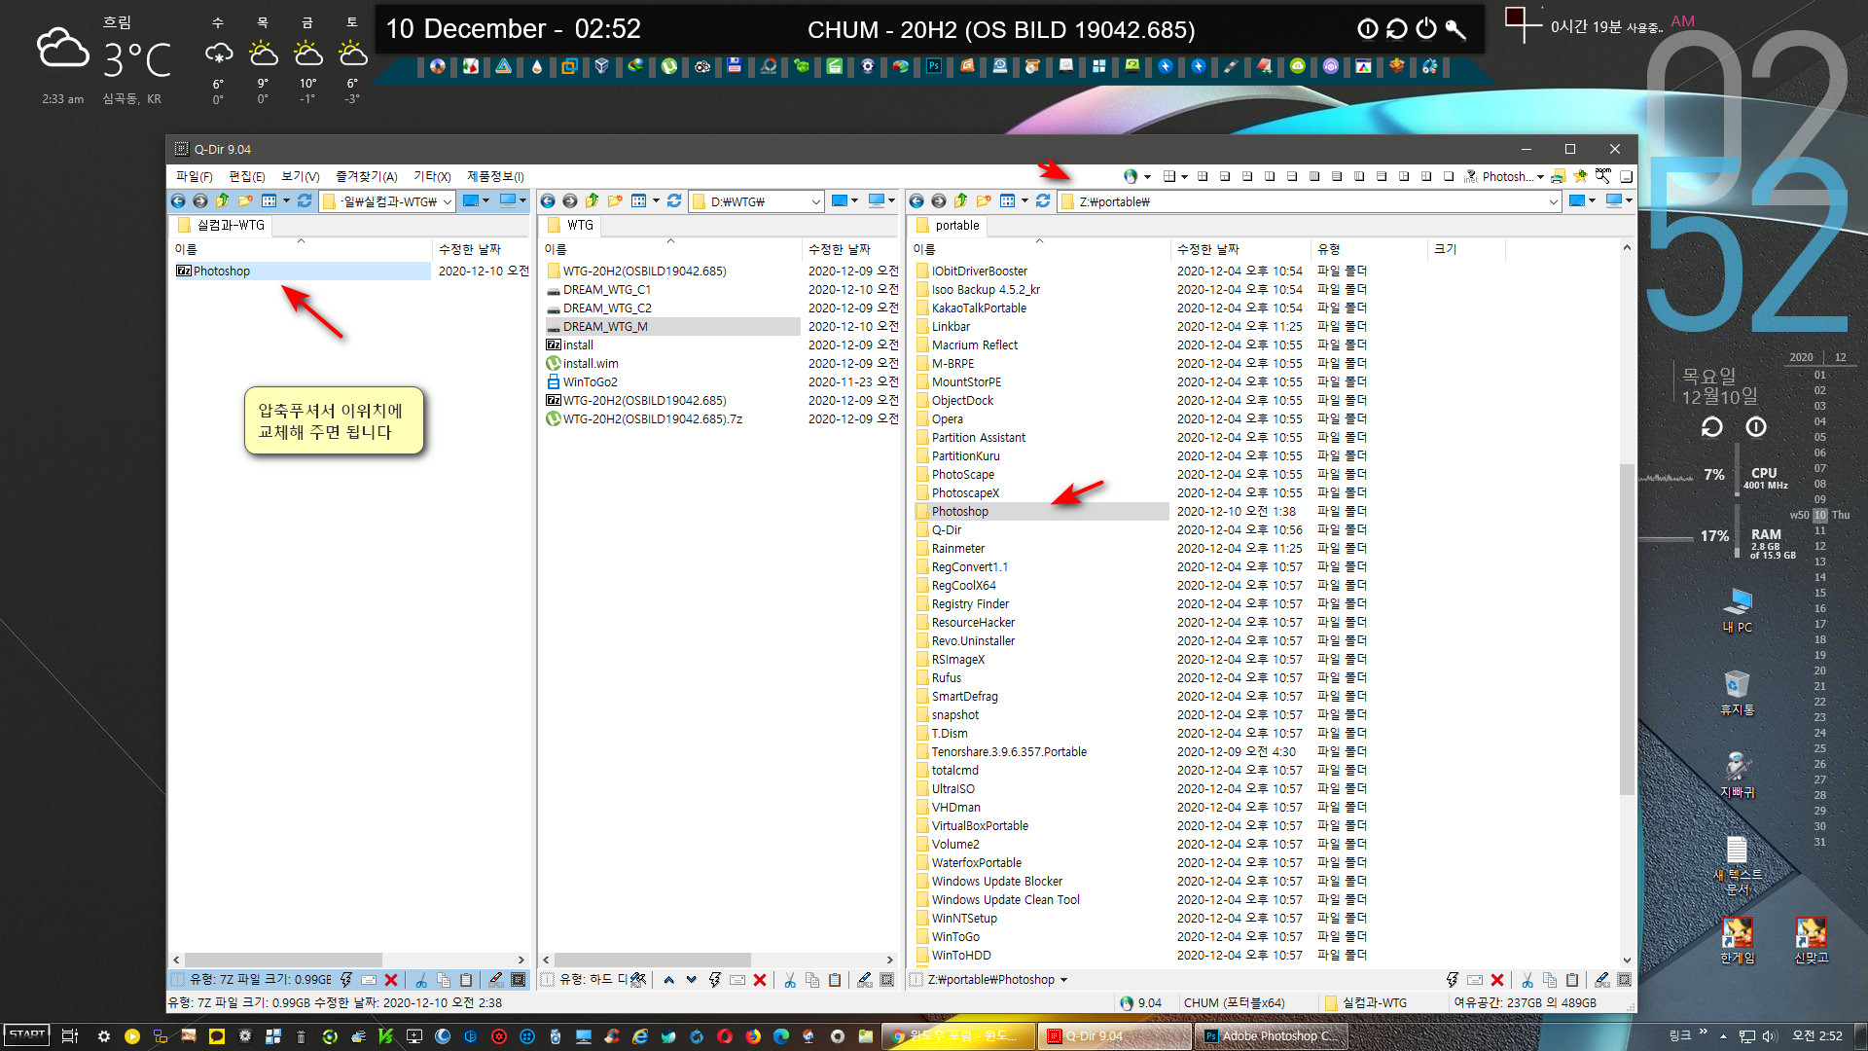Click the favorites star icon in toolbar
This screenshot has height=1051, width=1868.
coord(1580,176)
